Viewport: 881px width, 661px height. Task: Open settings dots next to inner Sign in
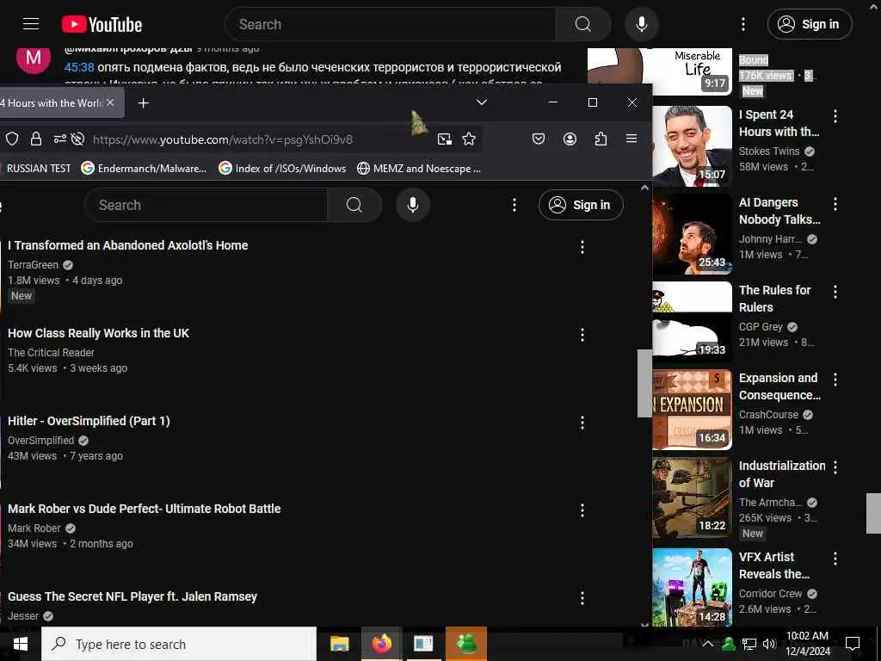[514, 205]
